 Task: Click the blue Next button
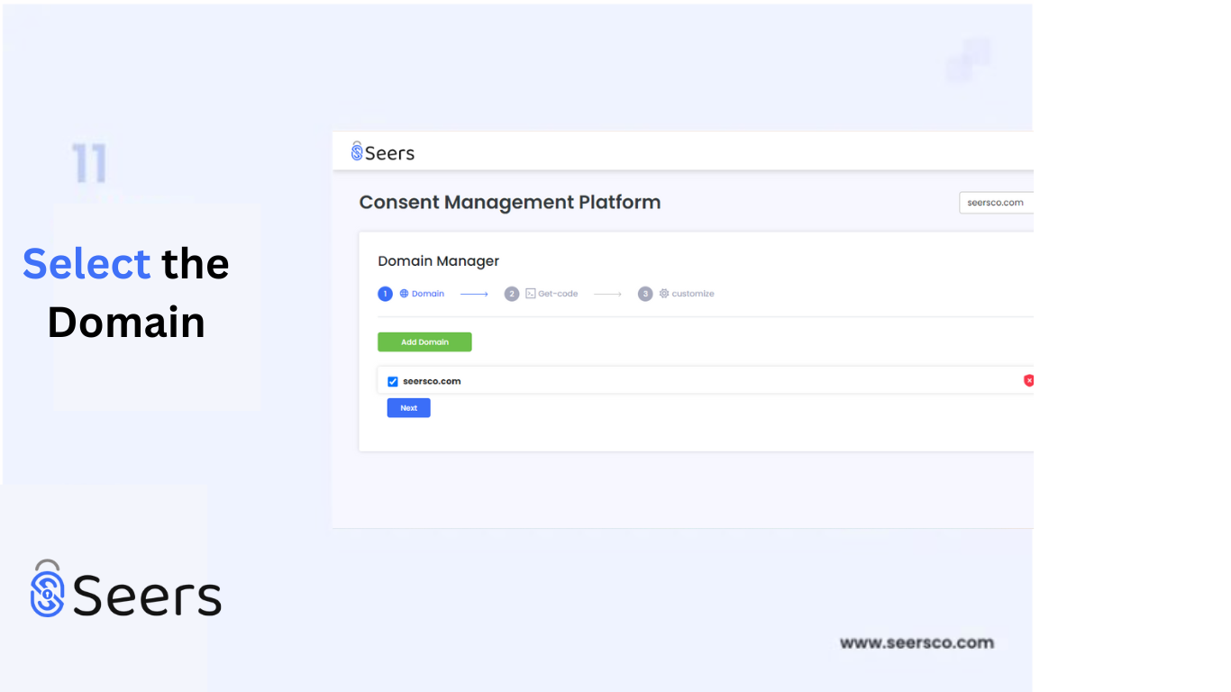409,408
